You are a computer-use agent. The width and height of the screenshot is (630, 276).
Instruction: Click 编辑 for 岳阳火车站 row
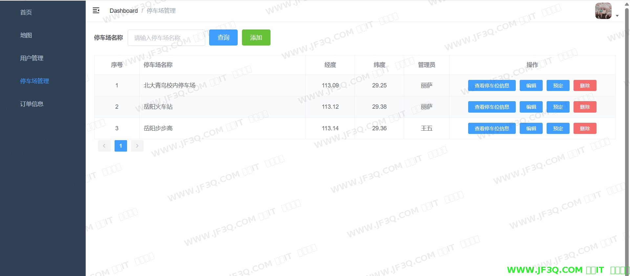[531, 107]
